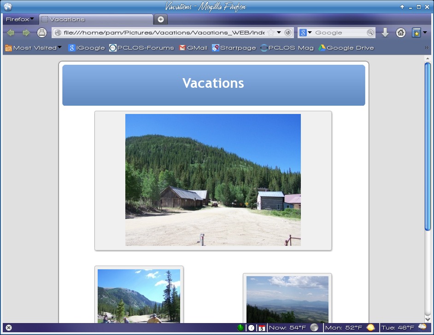Bookmark this page with the star icon

click(x=271, y=33)
